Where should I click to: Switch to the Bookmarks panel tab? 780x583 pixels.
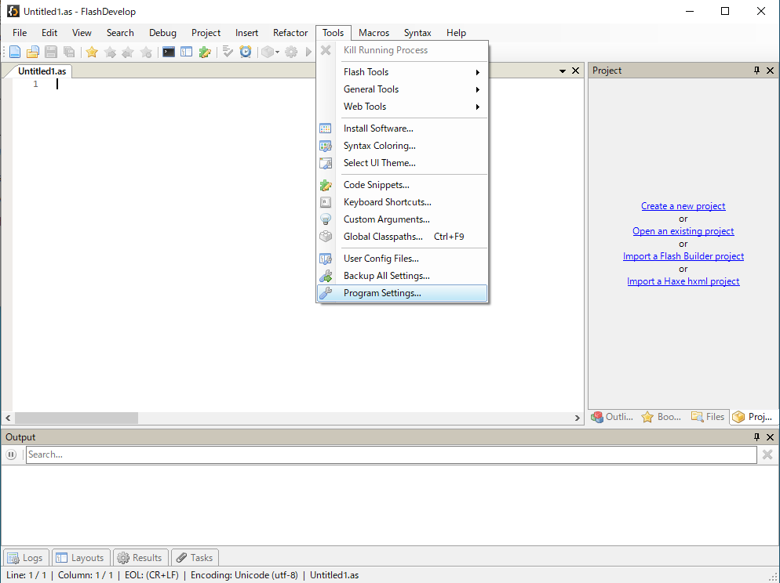pos(662,417)
